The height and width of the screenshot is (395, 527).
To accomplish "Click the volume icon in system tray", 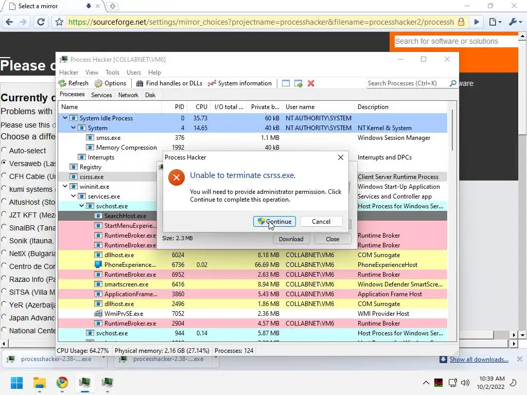I will click(x=465, y=383).
